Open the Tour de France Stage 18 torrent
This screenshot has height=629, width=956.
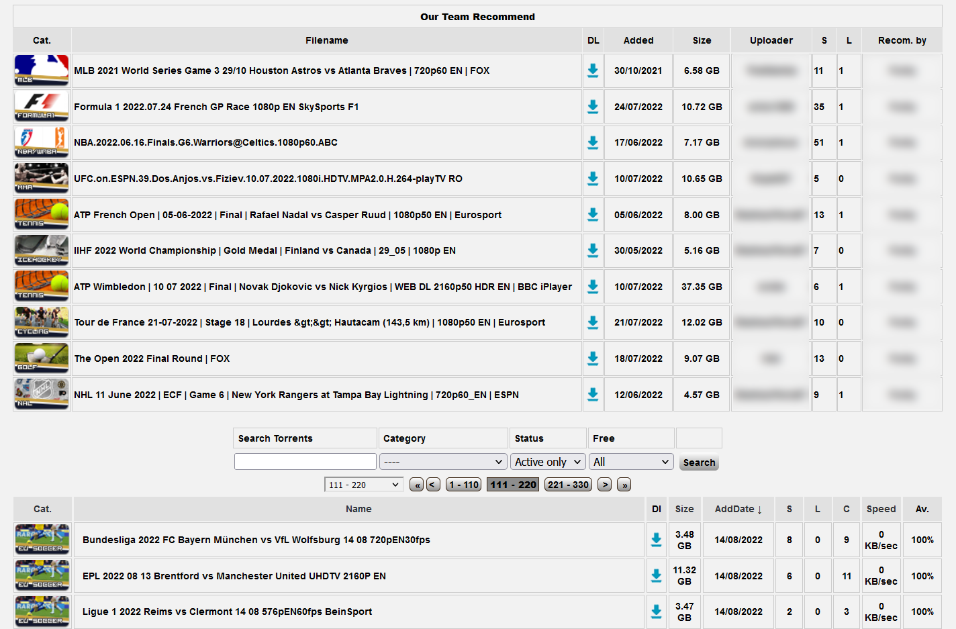coord(309,322)
